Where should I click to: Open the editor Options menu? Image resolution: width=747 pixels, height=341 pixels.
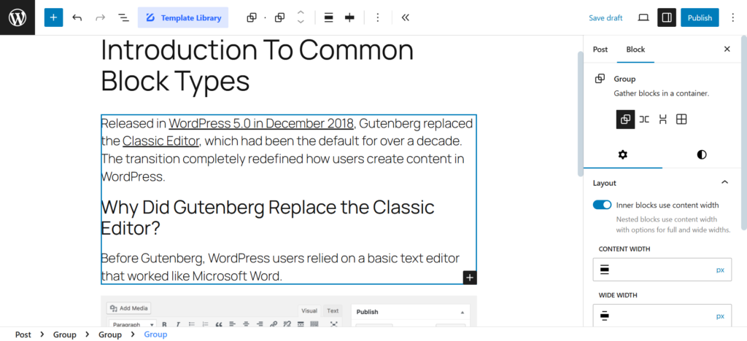[x=733, y=17]
